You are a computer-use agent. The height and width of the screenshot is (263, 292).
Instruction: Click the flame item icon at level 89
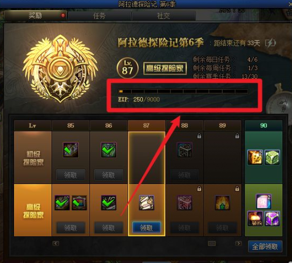point(222,202)
